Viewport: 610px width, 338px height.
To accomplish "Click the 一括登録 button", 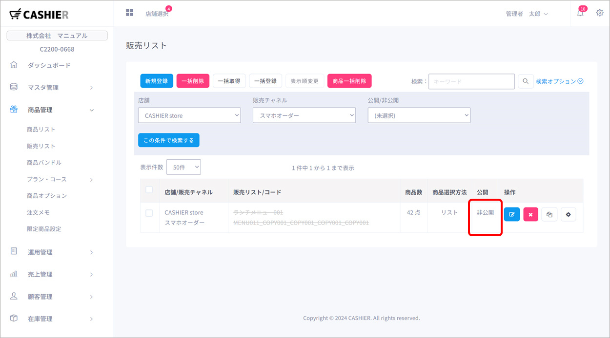I will click(x=265, y=81).
